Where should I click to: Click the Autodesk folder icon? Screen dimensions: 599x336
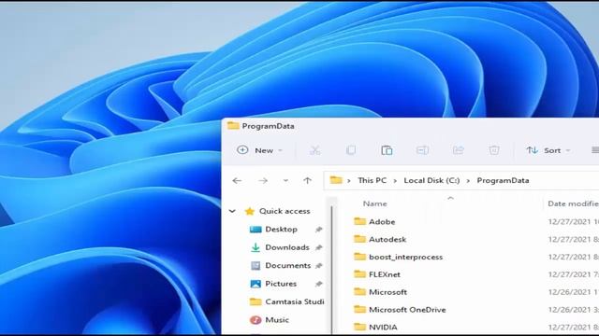click(x=359, y=239)
